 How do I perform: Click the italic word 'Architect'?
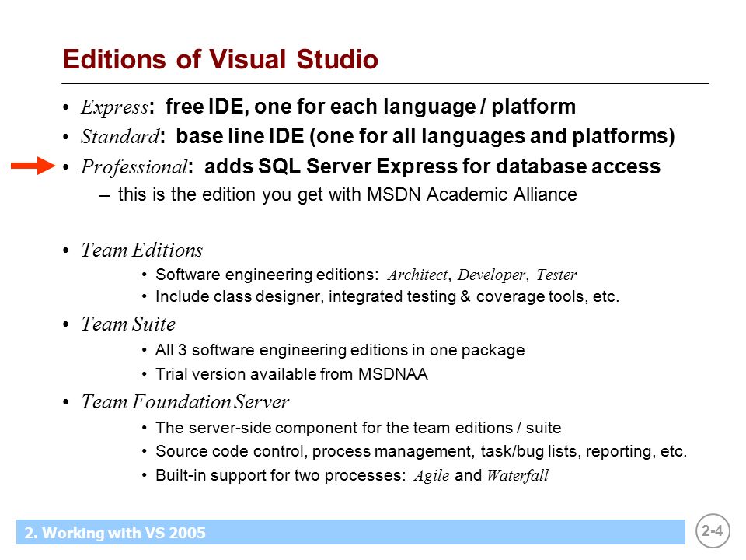[x=418, y=275]
